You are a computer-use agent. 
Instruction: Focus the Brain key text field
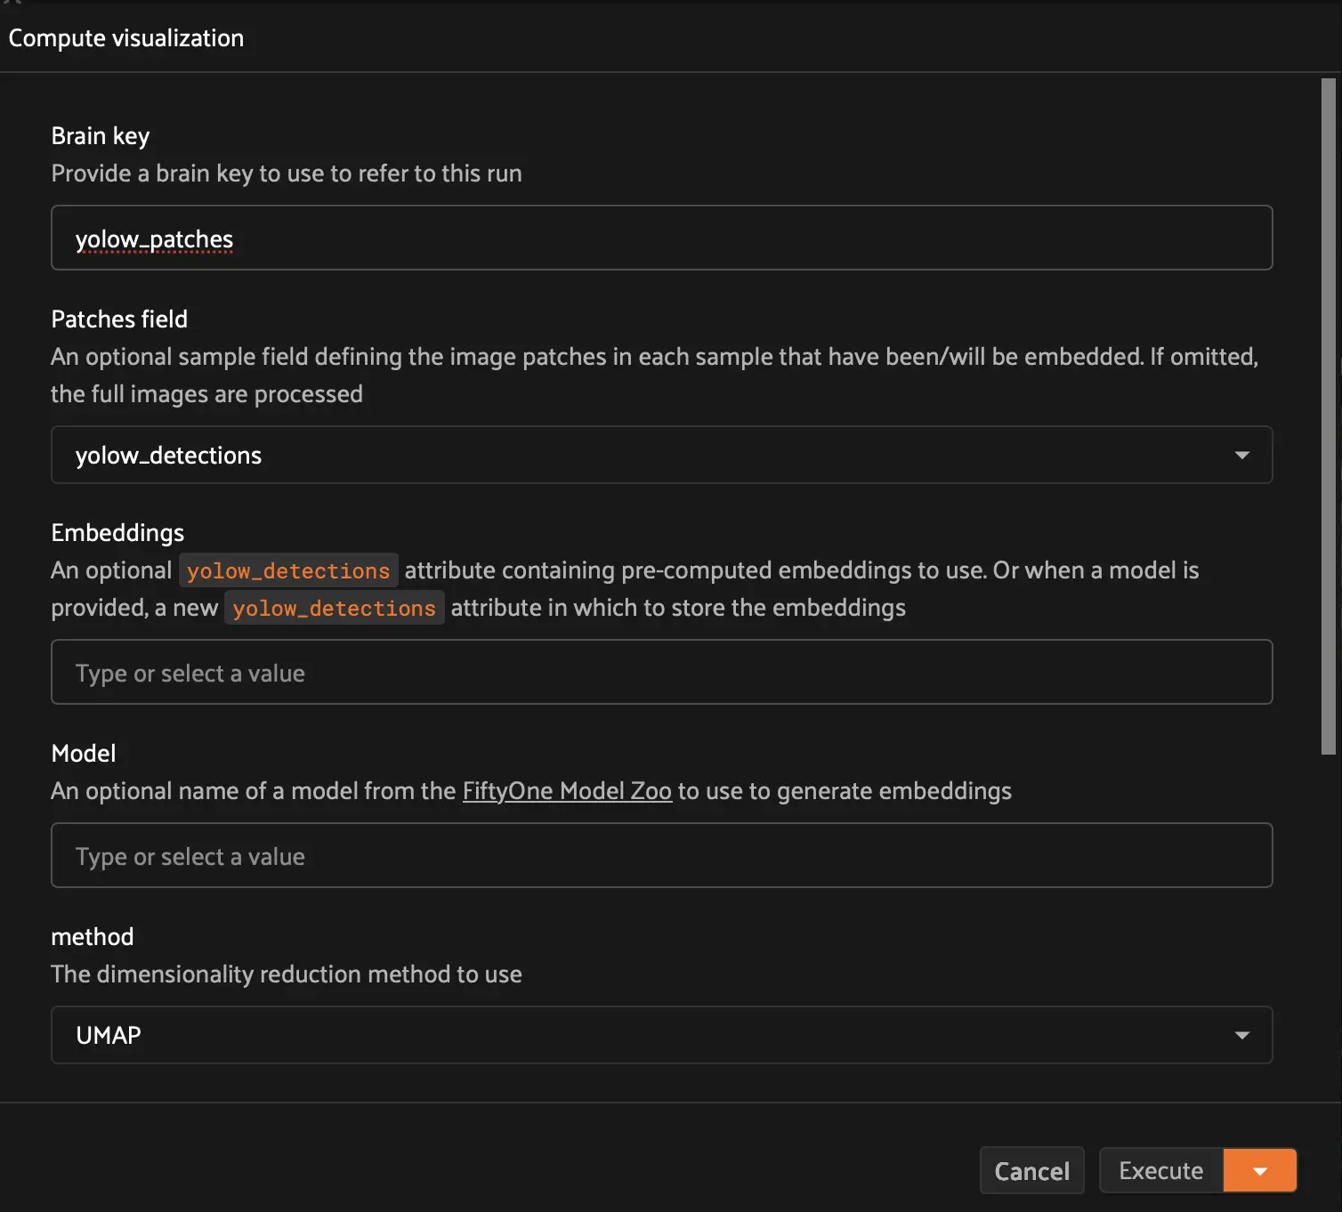(x=661, y=238)
